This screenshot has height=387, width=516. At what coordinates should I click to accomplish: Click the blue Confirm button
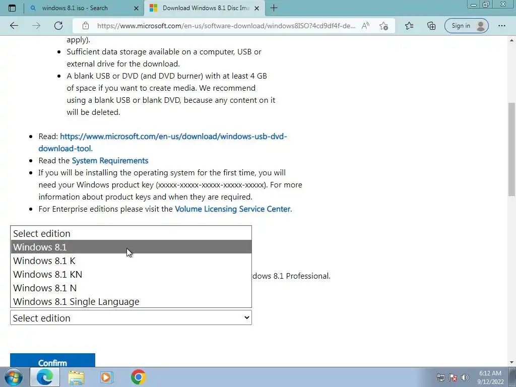[52, 361]
